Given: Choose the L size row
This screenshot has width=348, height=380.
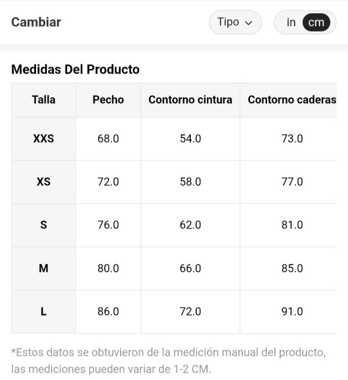Looking at the screenshot, I should pyautogui.click(x=43, y=312).
